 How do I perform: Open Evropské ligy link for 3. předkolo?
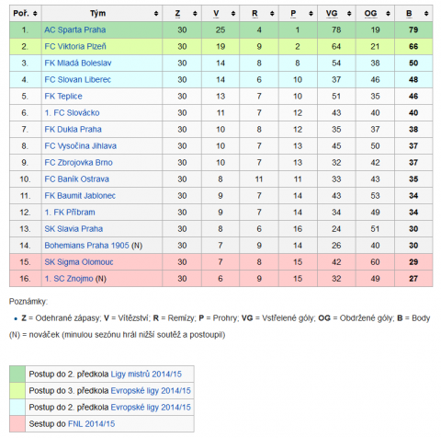click(151, 391)
